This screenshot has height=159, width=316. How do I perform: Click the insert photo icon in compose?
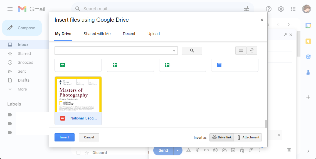pyautogui.click(x=233, y=150)
